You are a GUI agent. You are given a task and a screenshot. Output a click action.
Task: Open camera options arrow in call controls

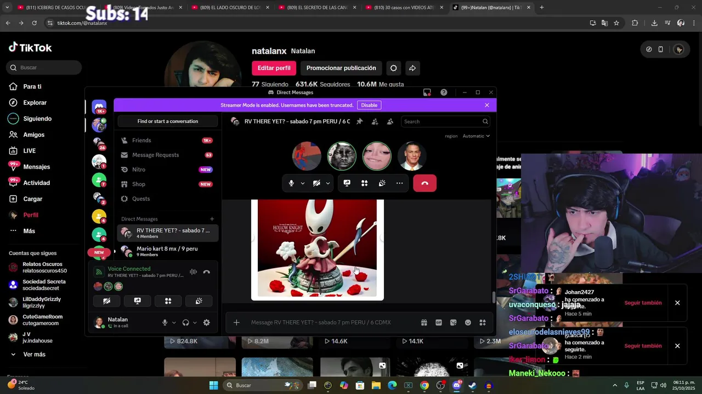click(x=328, y=183)
